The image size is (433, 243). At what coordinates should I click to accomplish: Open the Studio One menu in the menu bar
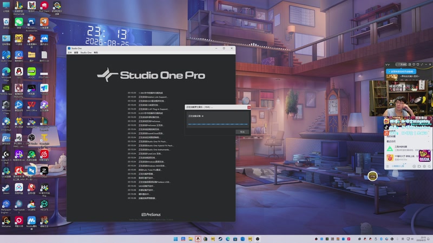(86, 52)
